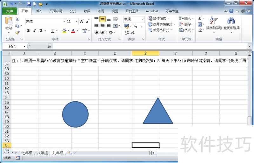Align text right
The height and width of the screenshot is (163, 254).
tap(109, 26)
